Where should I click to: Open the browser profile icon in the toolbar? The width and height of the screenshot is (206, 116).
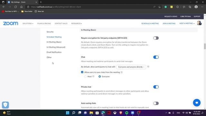pyautogui.click(x=196, y=7)
